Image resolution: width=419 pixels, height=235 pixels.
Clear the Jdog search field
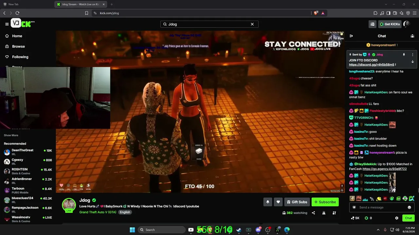tap(252, 24)
